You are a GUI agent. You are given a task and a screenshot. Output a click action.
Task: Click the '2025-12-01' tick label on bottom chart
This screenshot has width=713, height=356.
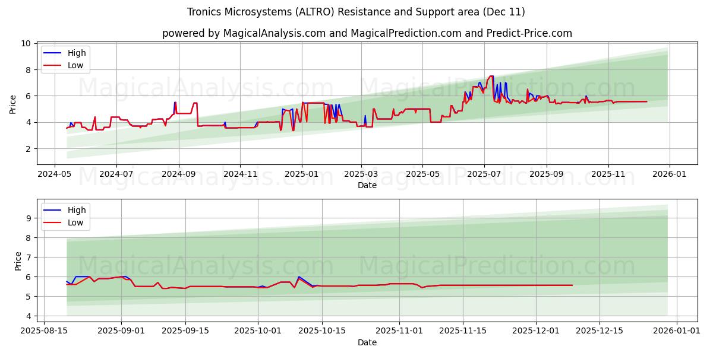tap(537, 332)
